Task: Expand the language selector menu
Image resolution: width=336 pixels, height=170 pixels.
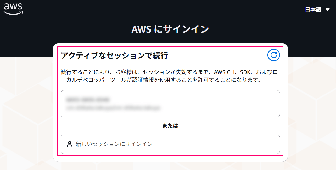Action: click(317, 10)
